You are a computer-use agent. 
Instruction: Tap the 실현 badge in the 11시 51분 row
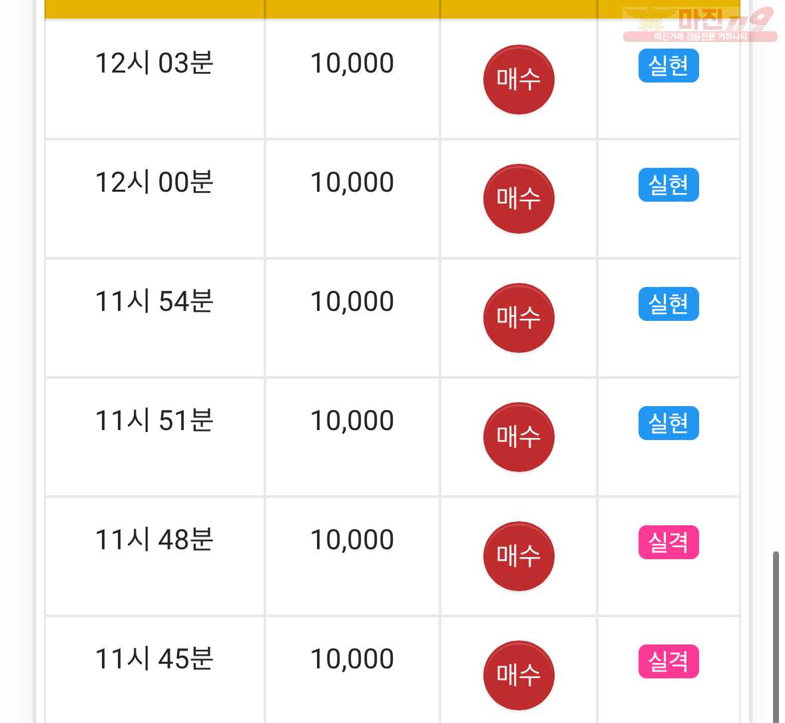pyautogui.click(x=668, y=423)
